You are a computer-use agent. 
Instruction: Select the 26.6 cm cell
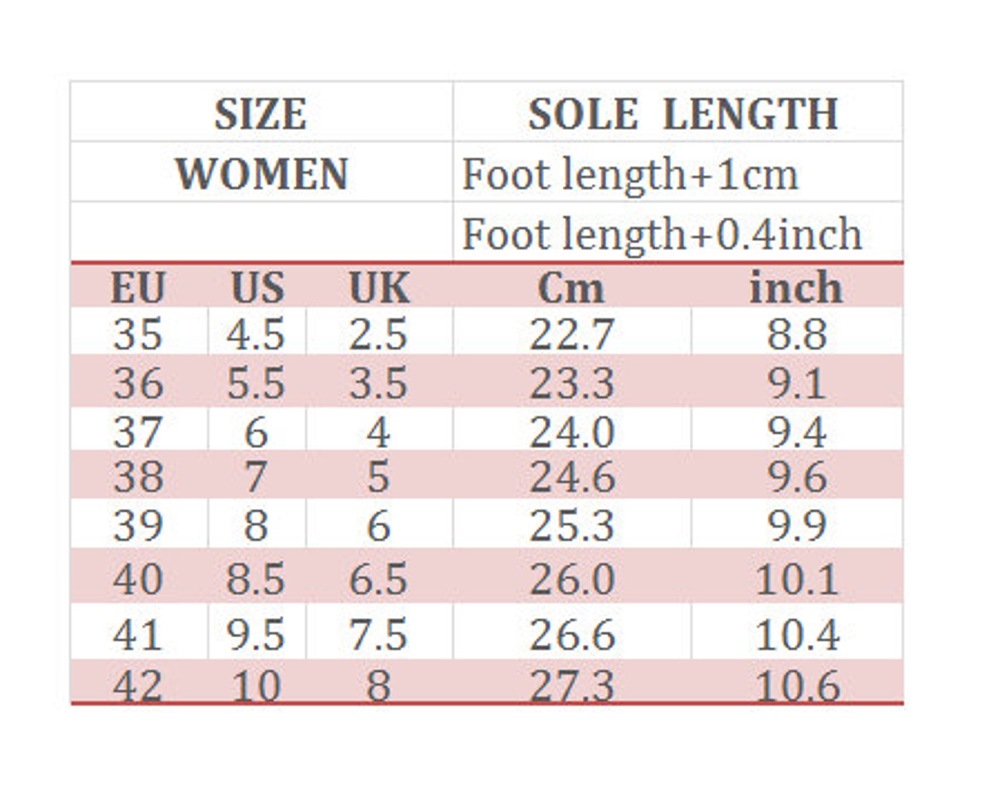coord(572,632)
